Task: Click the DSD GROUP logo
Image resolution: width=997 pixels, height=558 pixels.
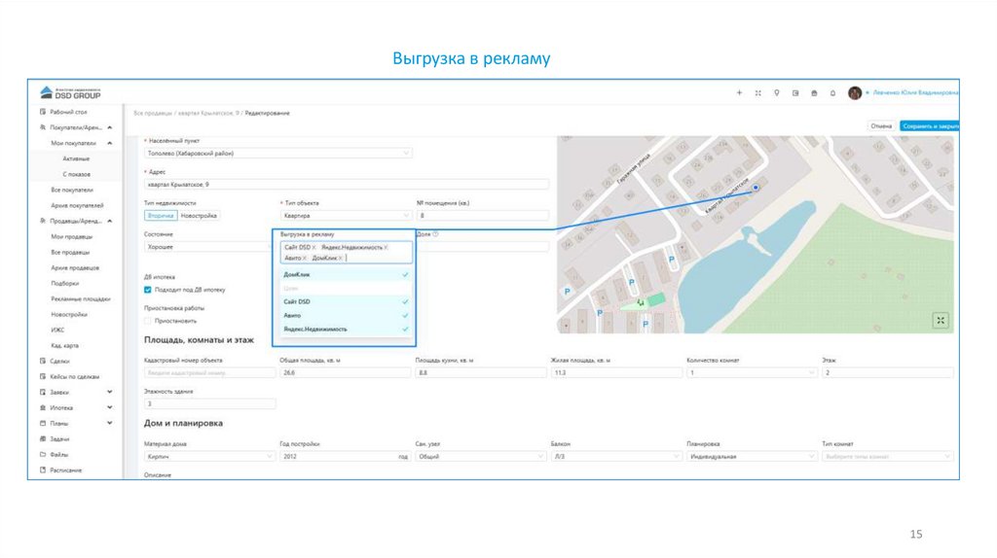Action: 70,92
